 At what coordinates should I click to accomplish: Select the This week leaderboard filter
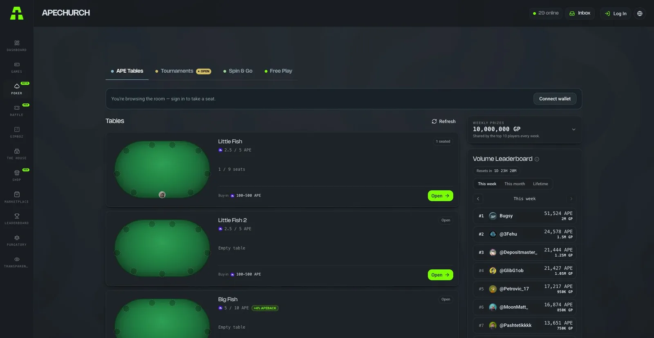487,184
